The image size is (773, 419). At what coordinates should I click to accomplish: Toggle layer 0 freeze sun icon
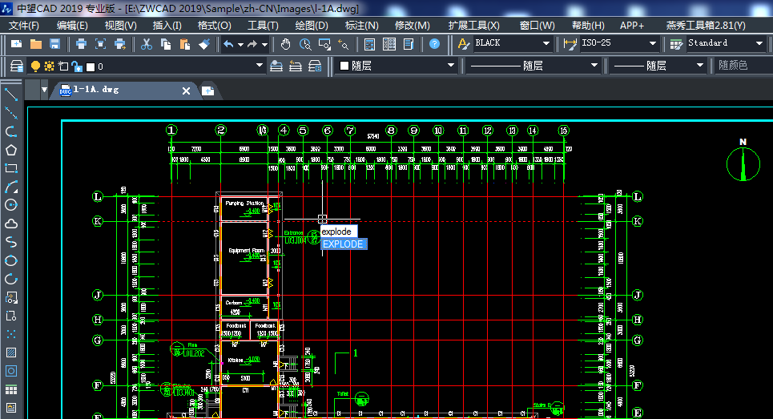(x=50, y=66)
